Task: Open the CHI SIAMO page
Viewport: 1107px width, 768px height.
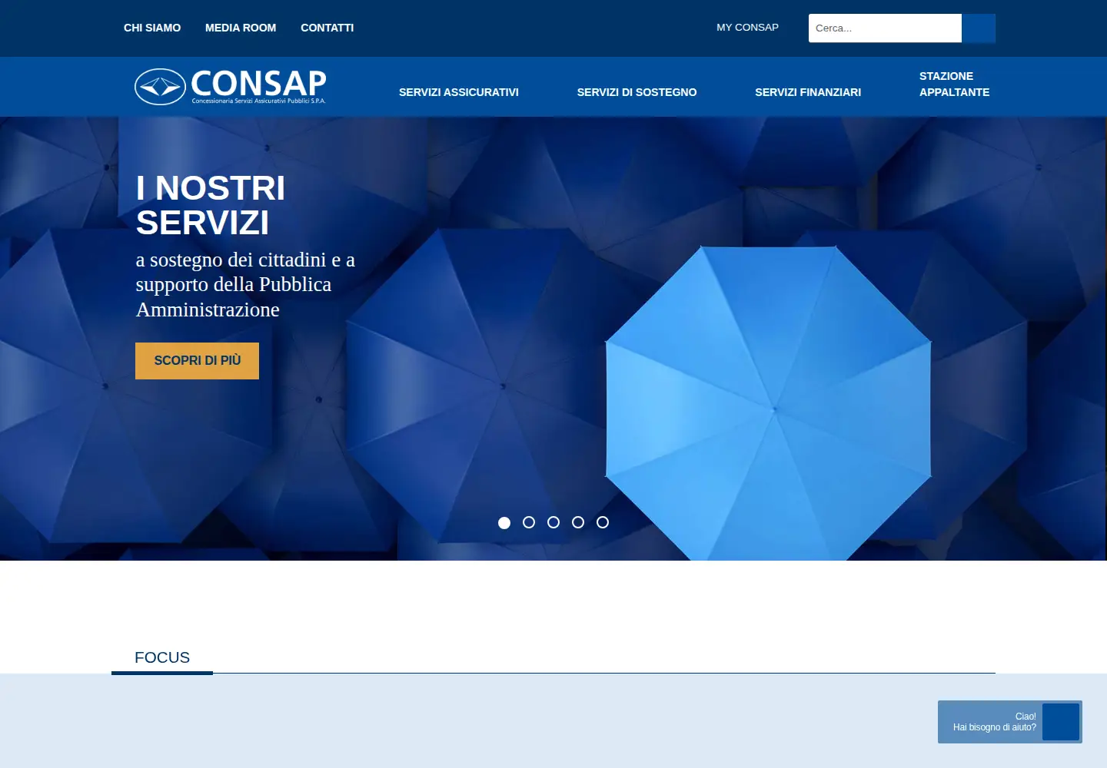Action: pyautogui.click(x=152, y=28)
